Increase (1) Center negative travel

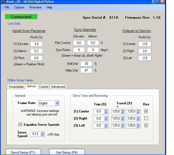coord(138,110)
